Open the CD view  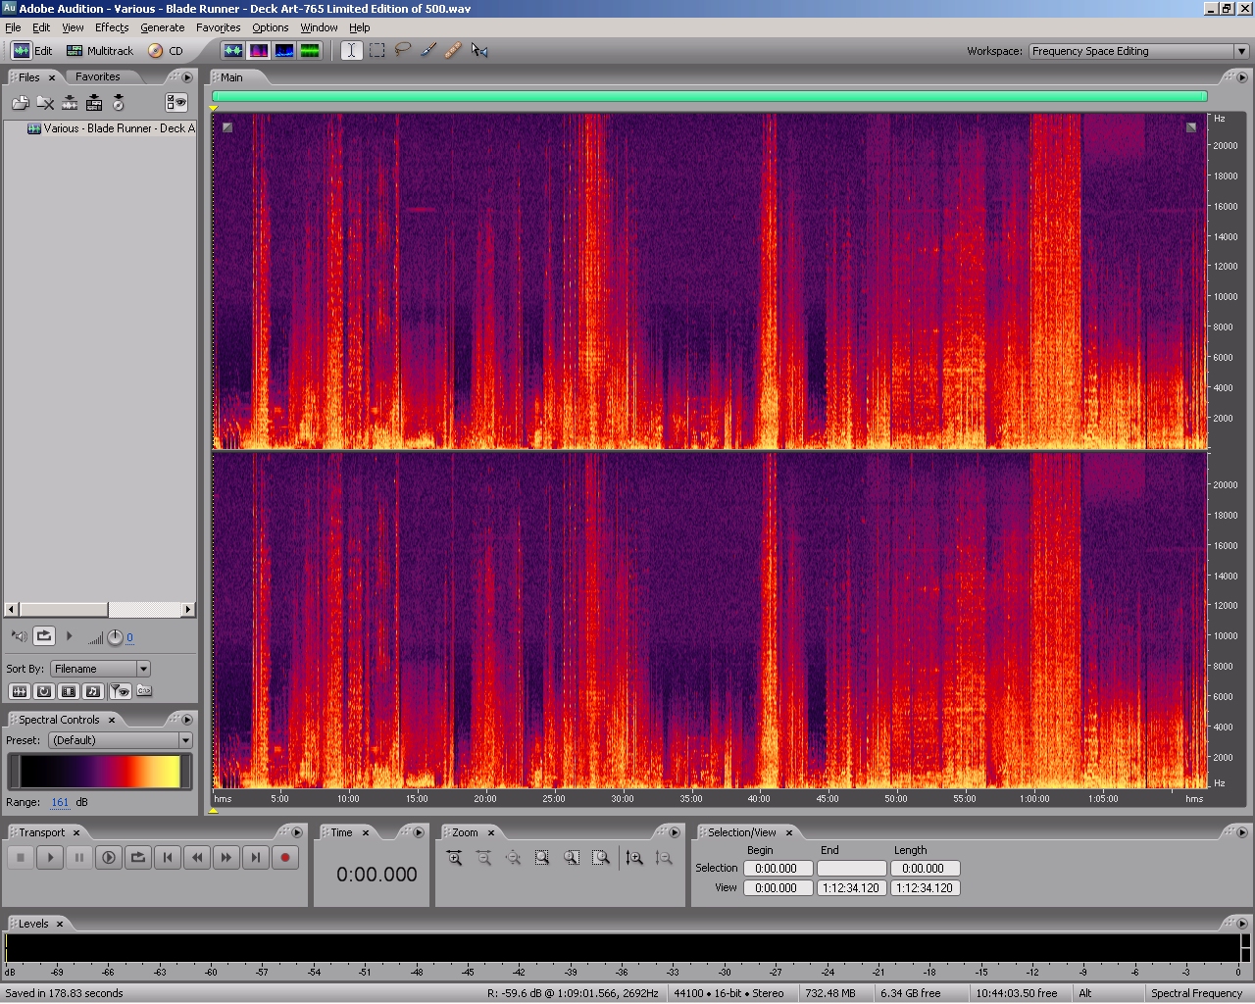click(x=166, y=51)
